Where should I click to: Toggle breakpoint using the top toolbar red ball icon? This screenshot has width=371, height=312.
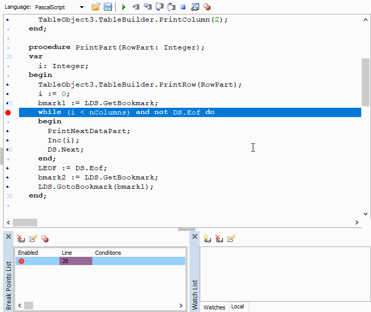click(207, 7)
